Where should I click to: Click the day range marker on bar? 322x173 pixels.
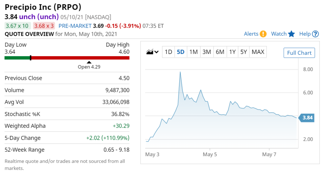(x=31, y=58)
